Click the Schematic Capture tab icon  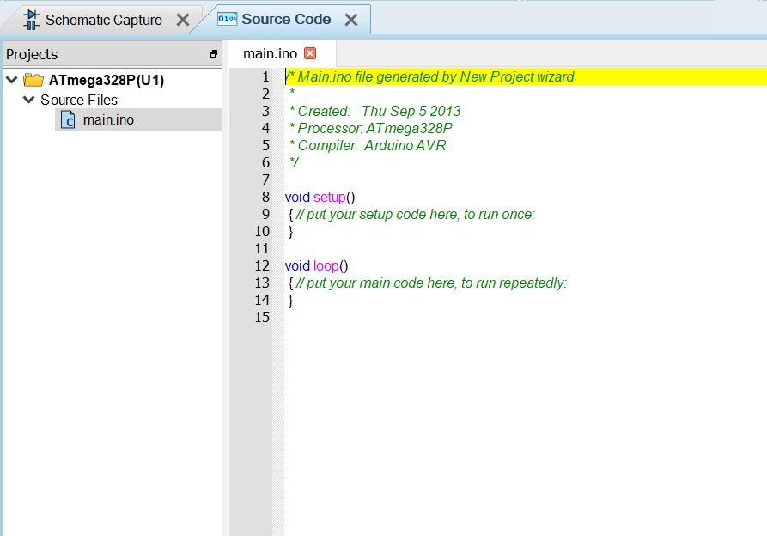pyautogui.click(x=31, y=19)
